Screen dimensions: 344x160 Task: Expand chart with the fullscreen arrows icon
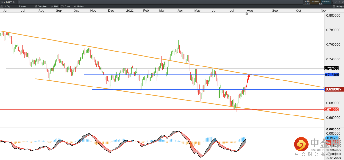coord(336,2)
